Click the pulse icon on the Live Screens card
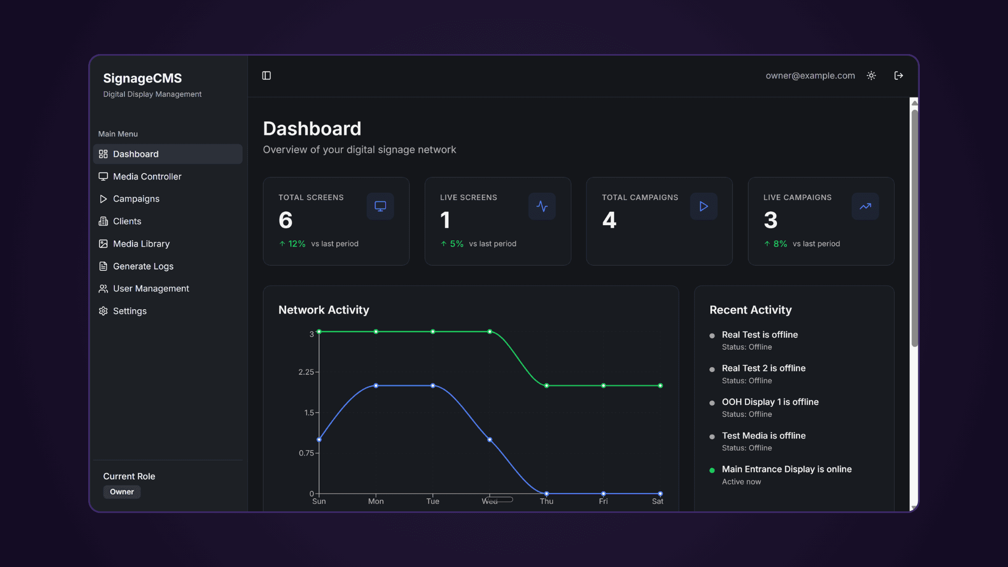Screen dimensions: 1008x567 [x=542, y=206]
